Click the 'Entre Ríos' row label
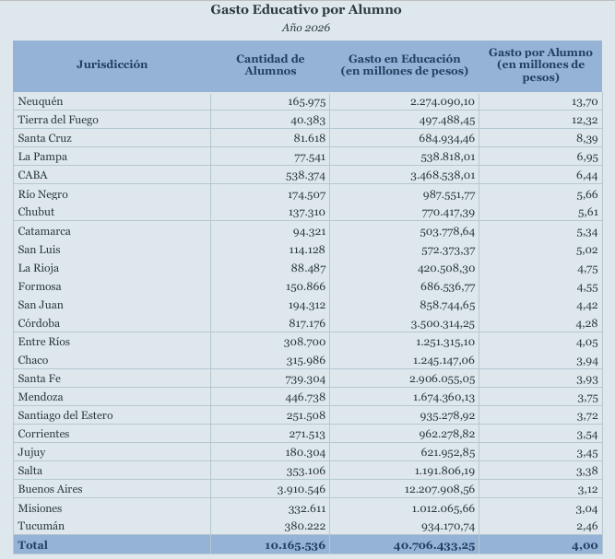Image resolution: width=615 pixels, height=559 pixels. click(44, 342)
